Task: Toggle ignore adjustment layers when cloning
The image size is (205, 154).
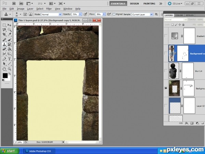Action: [x=156, y=14]
